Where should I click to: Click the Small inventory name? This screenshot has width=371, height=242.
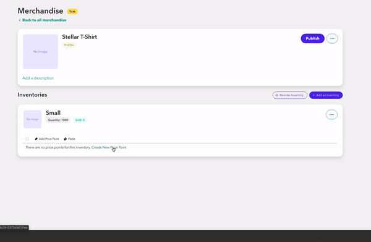click(x=53, y=113)
